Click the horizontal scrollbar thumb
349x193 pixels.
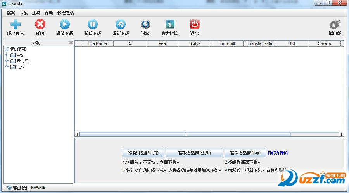[185, 134]
